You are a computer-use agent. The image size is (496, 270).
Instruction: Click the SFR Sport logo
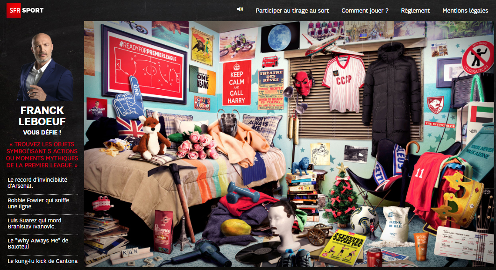(25, 10)
